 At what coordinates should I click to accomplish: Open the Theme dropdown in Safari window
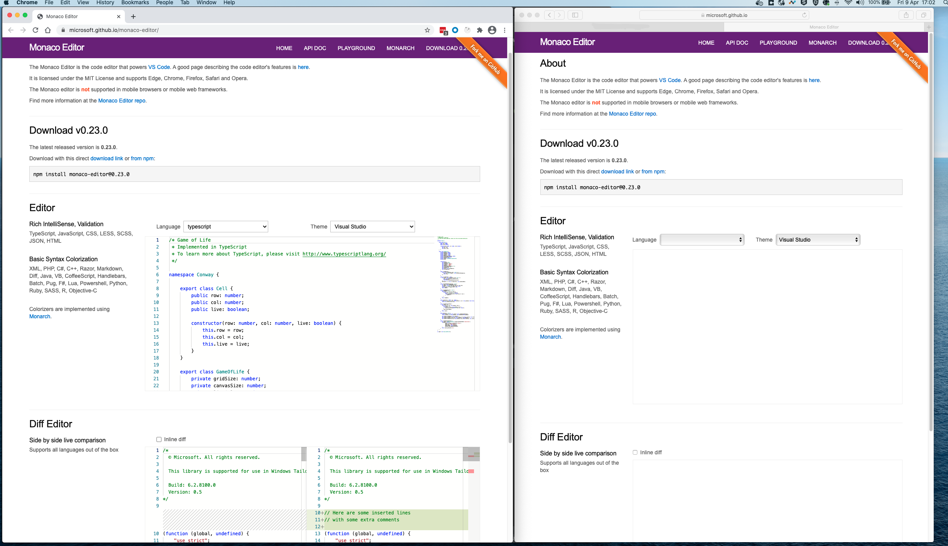click(x=818, y=240)
